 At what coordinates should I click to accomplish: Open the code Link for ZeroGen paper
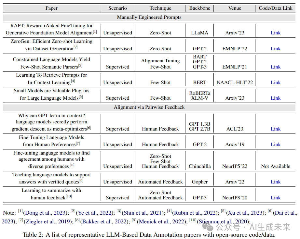(275, 48)
